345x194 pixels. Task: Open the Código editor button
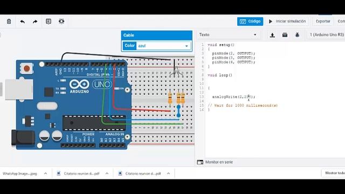250,22
